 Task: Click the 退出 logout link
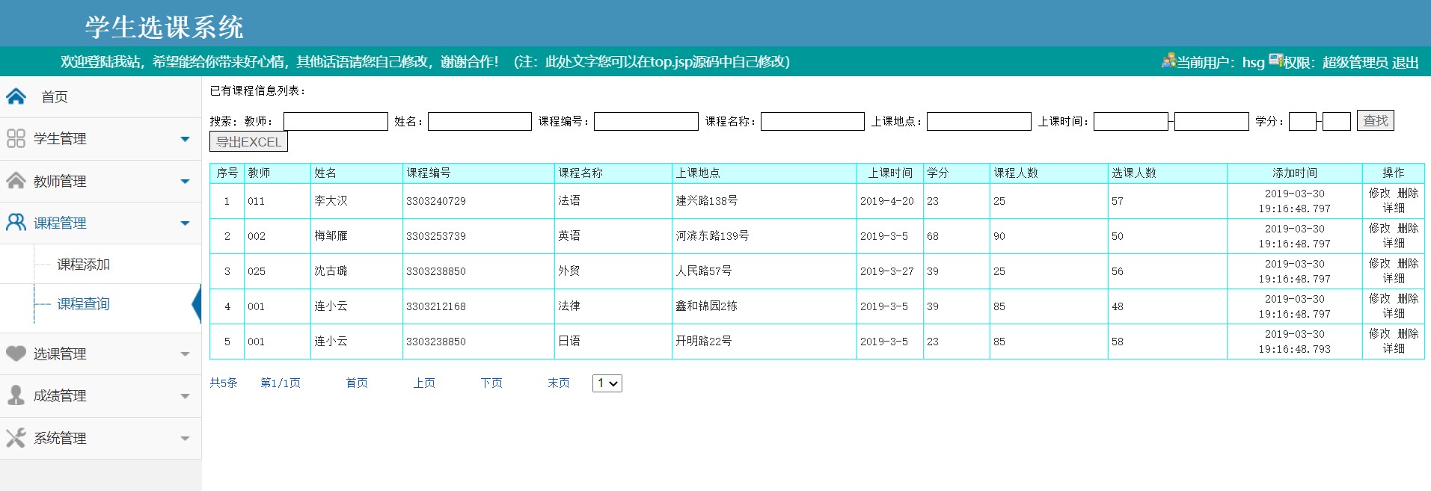1406,62
